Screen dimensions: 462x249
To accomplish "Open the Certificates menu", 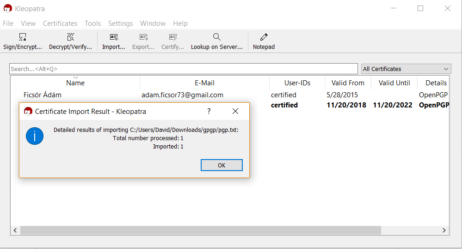I will click(60, 24).
